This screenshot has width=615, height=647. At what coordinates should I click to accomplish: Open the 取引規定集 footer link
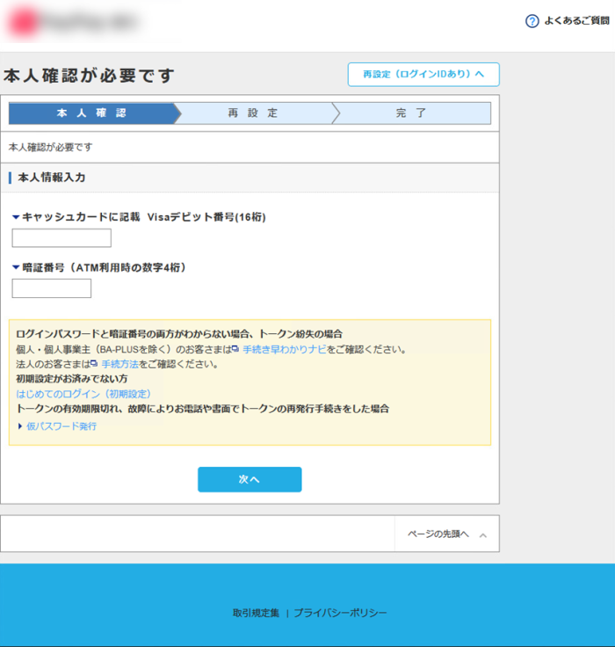pyautogui.click(x=256, y=613)
